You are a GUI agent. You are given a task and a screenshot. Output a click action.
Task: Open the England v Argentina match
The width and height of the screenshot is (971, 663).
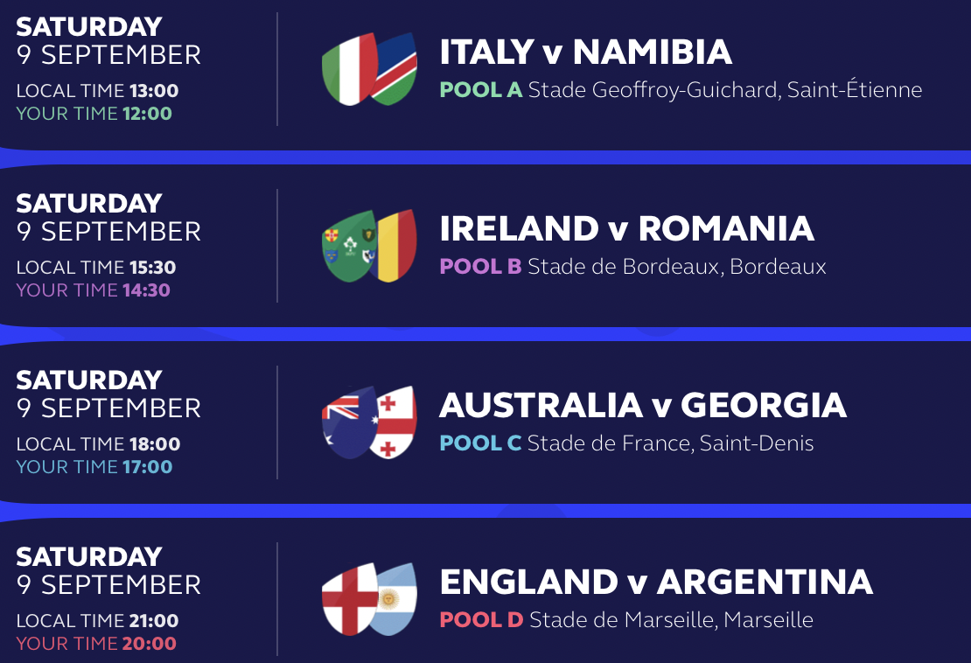coord(656,582)
